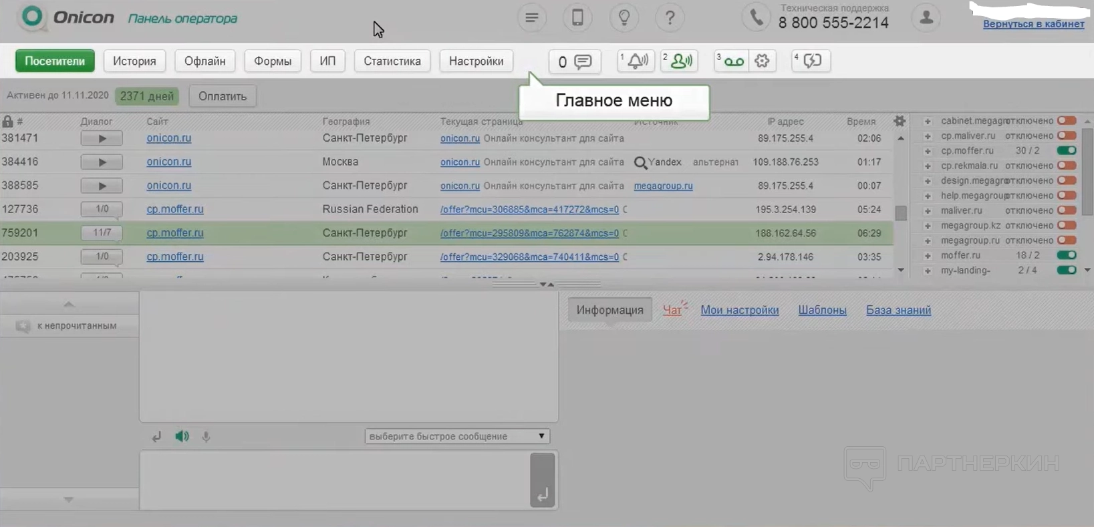Expand the megagroup.kz plus icon
The width and height of the screenshot is (1094, 527).
click(x=928, y=226)
